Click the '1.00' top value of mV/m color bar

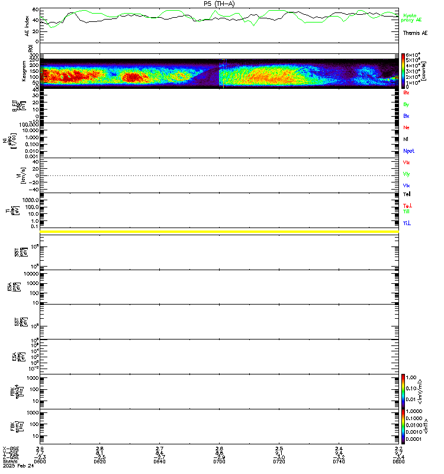[411, 377]
